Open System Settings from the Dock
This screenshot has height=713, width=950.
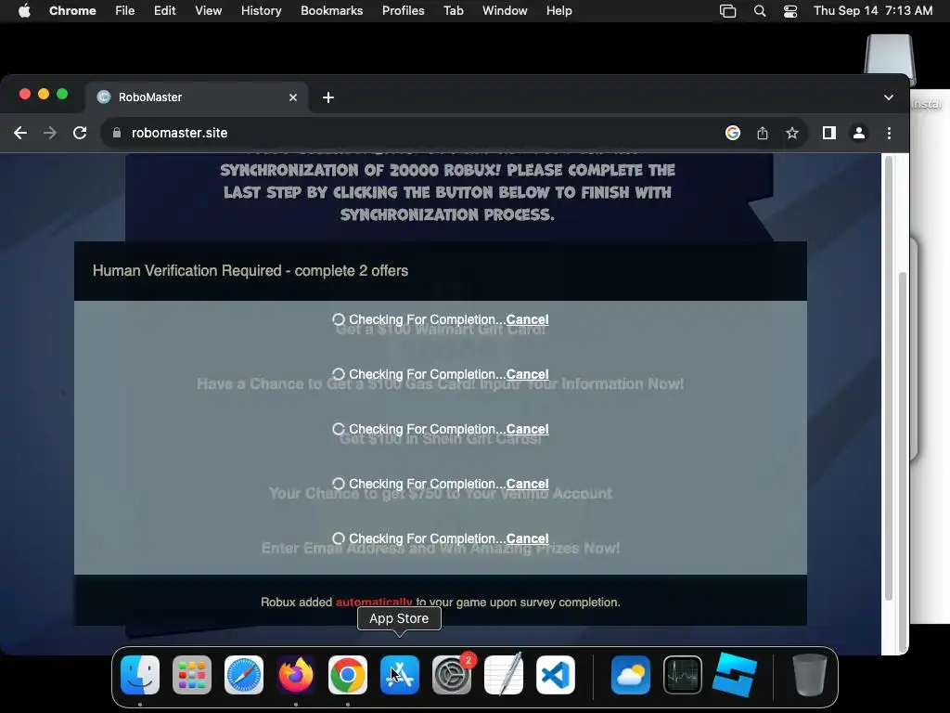[x=452, y=675]
